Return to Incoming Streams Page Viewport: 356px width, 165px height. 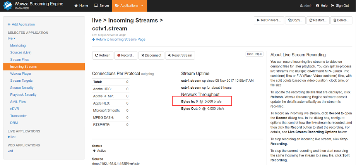click(118, 40)
